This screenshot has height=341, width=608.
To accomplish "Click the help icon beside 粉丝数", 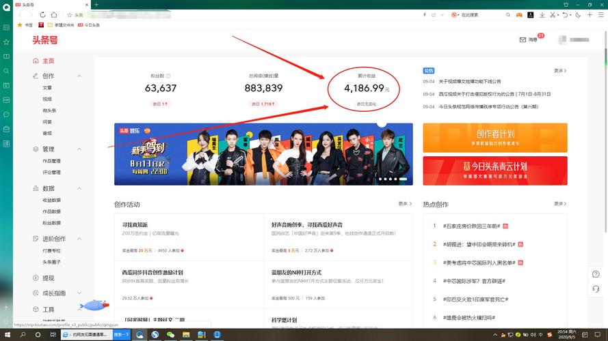I will point(168,76).
